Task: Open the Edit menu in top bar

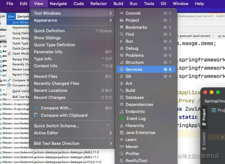Action: pyautogui.click(x=24, y=4)
